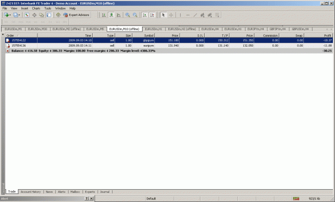The width and height of the screenshot is (335, 202).
Task: Open the Alerts terminal tab
Action: tap(62, 192)
